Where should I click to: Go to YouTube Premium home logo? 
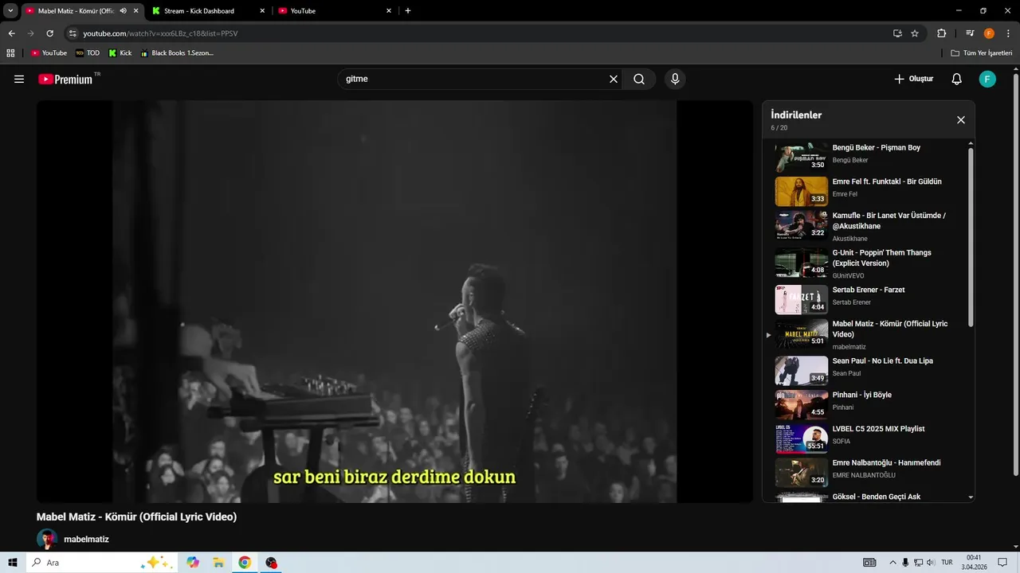tap(65, 79)
